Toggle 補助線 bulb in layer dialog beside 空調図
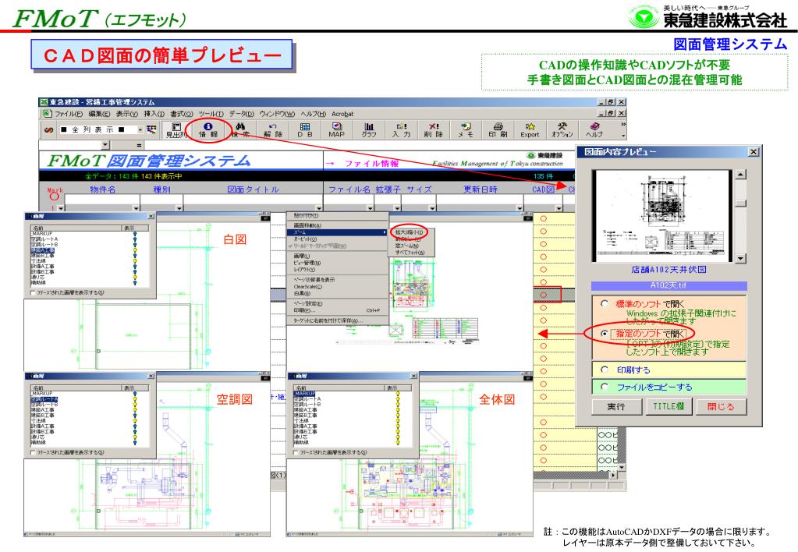The height and width of the screenshot is (552, 798). coord(135,442)
